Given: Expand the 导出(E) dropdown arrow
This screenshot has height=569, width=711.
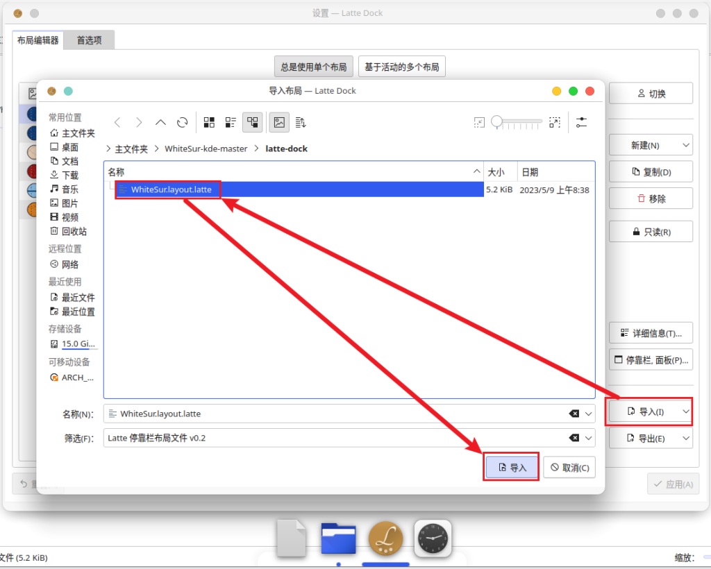Looking at the screenshot, I should (x=686, y=438).
